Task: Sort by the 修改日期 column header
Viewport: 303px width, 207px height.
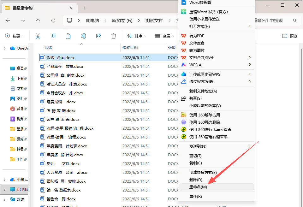Action: click(130, 48)
